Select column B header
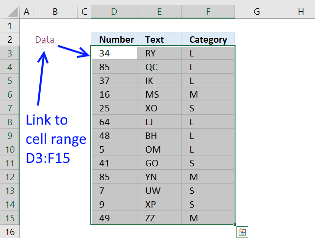Image resolution: width=315 pixels, height=238 pixels. point(55,12)
